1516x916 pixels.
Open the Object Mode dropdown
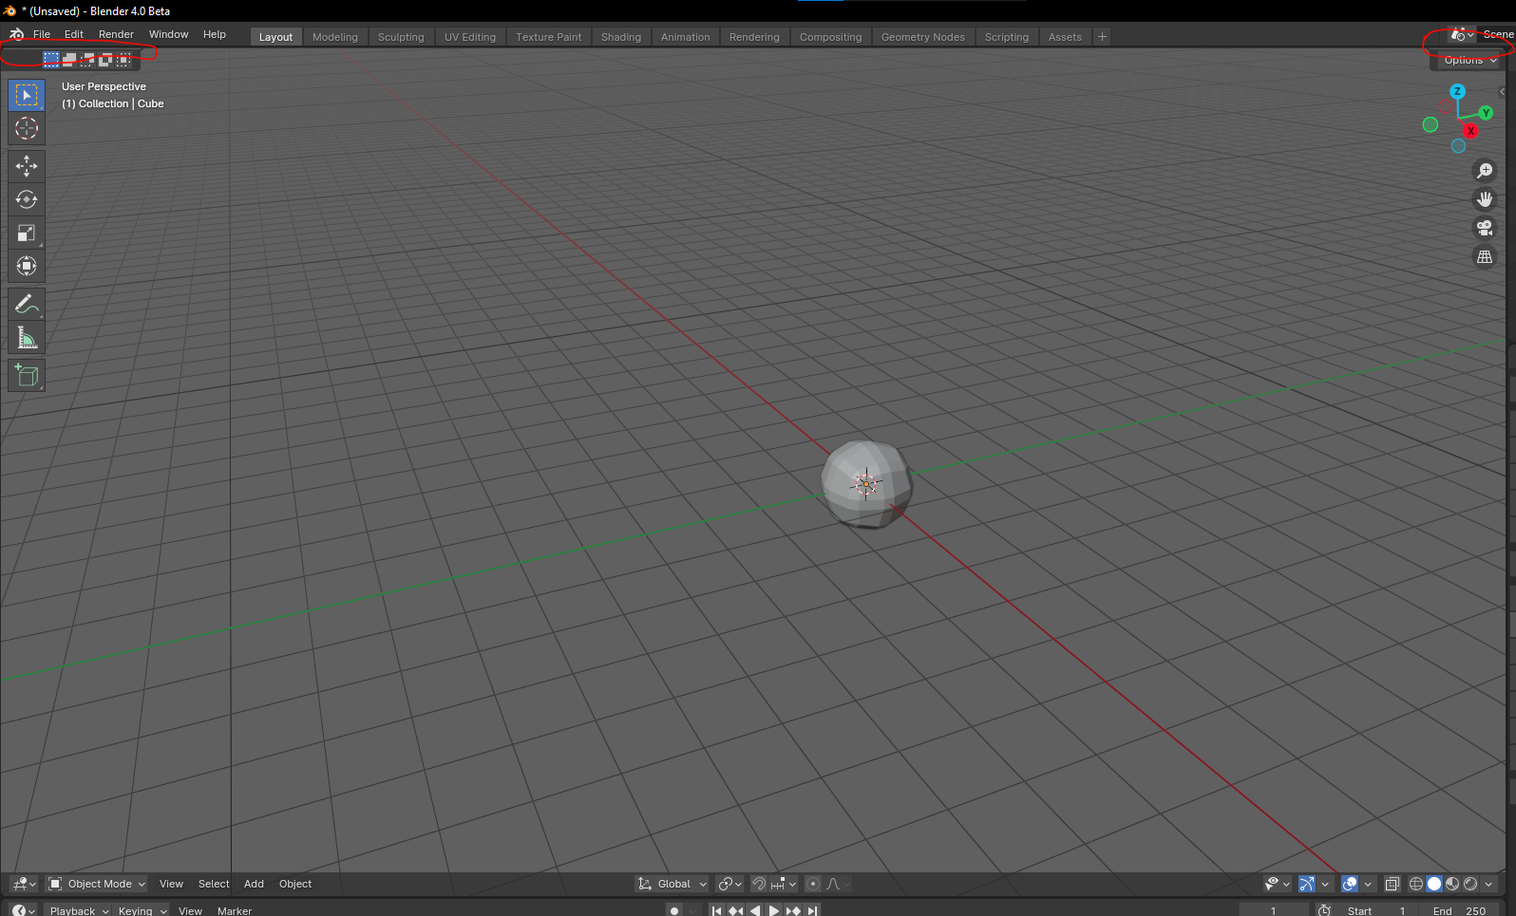pos(97,884)
